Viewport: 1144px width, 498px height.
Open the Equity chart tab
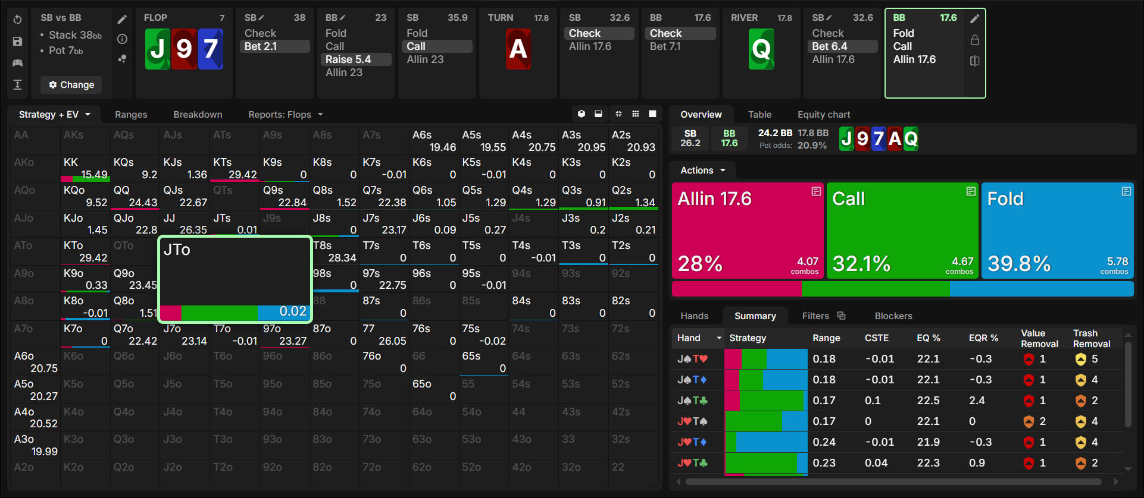click(x=824, y=114)
